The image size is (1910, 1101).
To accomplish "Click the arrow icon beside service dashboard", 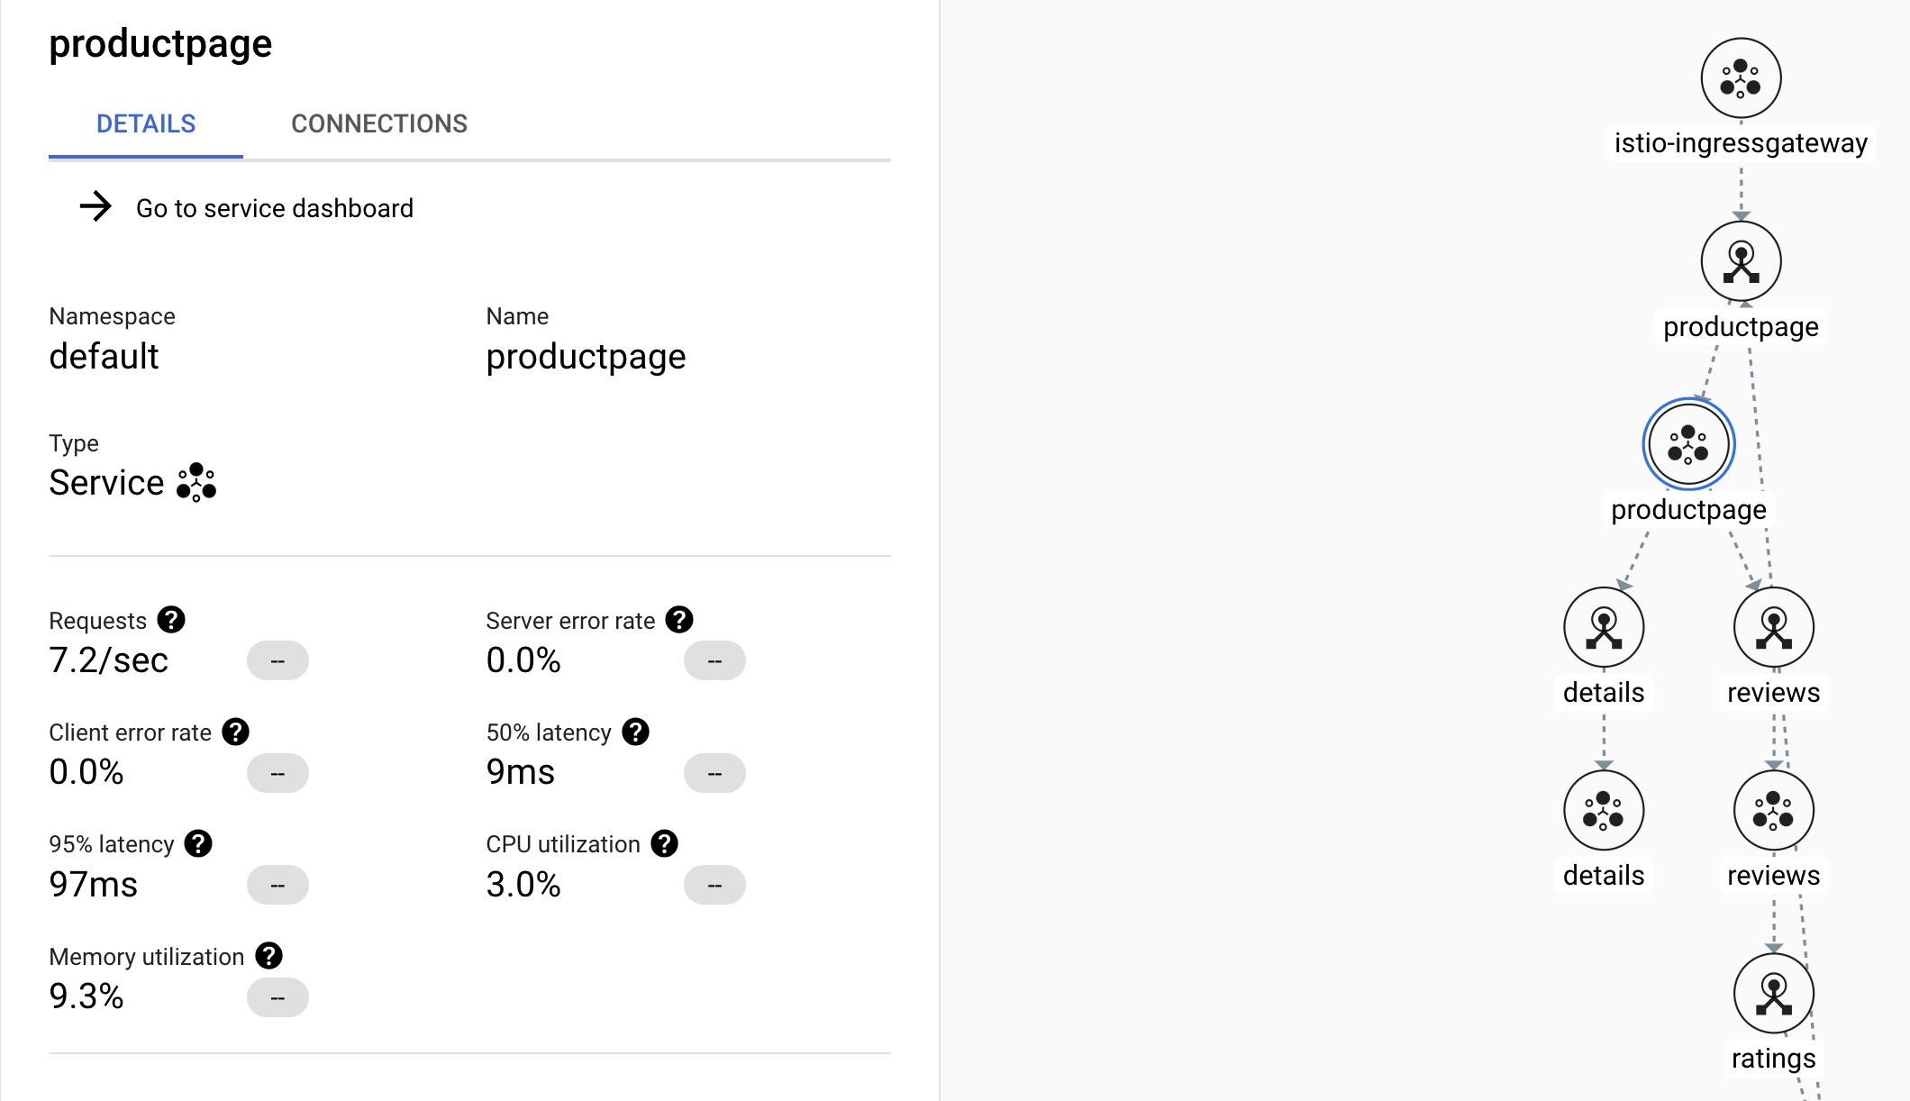I will click(x=95, y=207).
